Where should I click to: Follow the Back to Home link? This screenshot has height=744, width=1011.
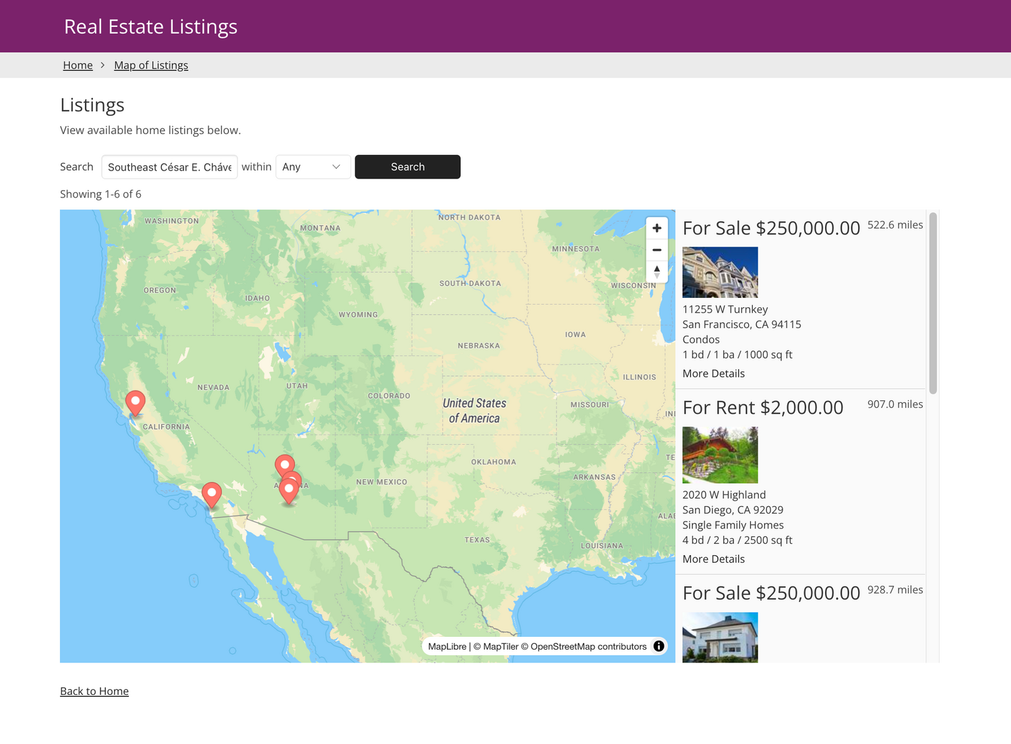coord(94,691)
